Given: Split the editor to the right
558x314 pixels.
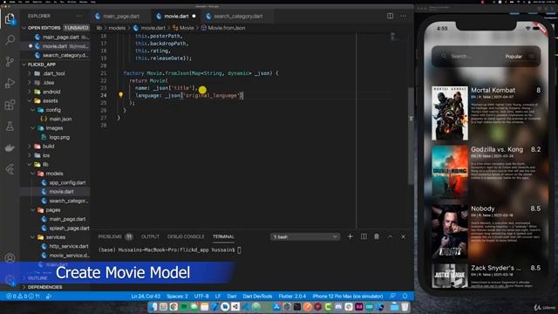Looking at the screenshot, I should point(390,16).
